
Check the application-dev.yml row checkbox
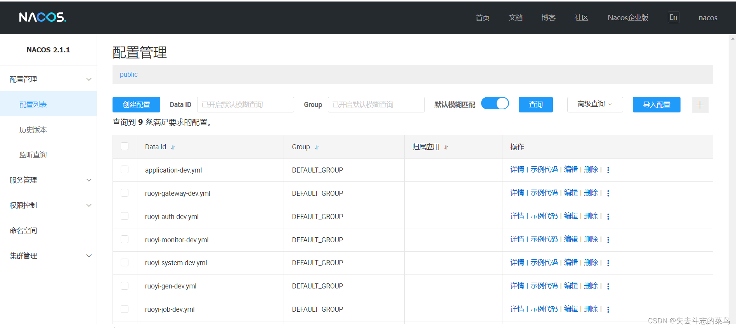click(125, 169)
